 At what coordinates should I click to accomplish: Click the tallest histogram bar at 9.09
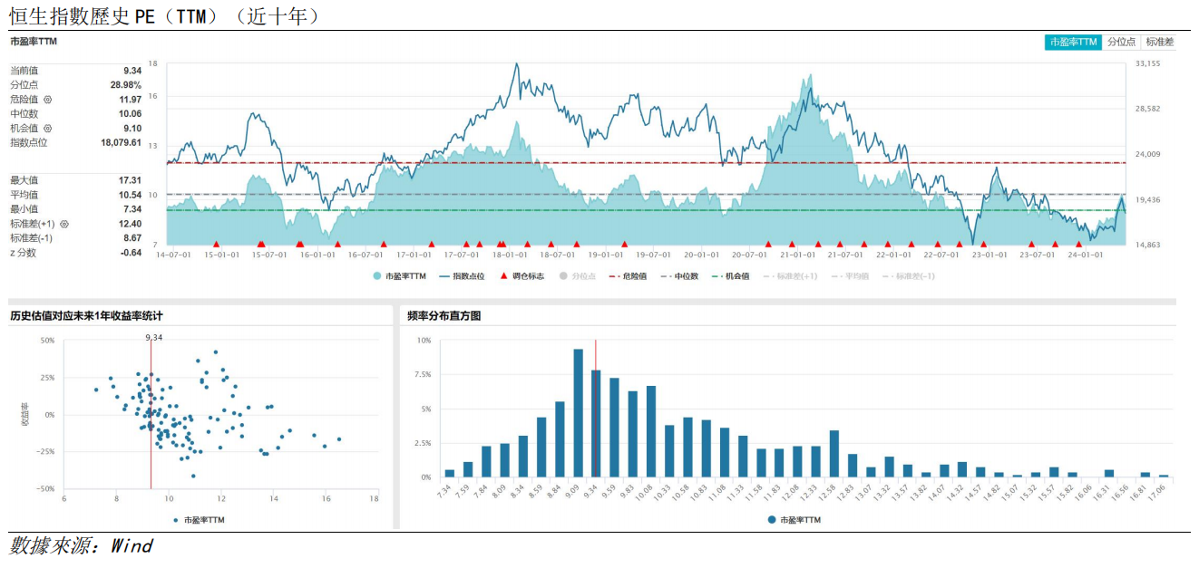pos(578,413)
